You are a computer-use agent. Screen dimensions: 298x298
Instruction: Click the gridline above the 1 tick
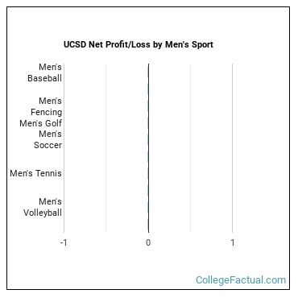[233, 148]
